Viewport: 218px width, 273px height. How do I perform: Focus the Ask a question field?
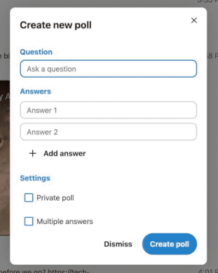(108, 69)
